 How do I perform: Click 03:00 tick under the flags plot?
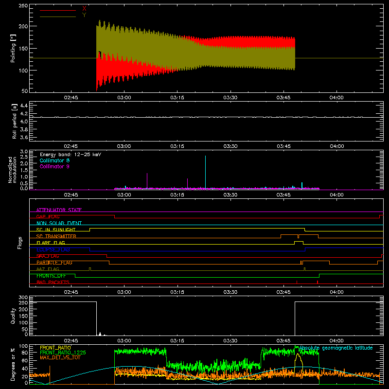[124, 292]
